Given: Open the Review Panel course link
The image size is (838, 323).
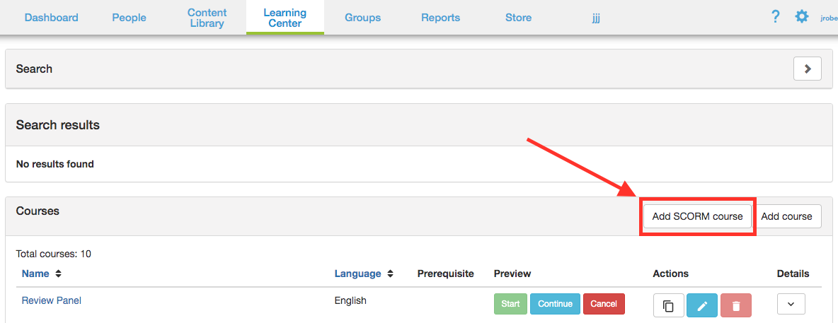Looking at the screenshot, I should pos(52,300).
